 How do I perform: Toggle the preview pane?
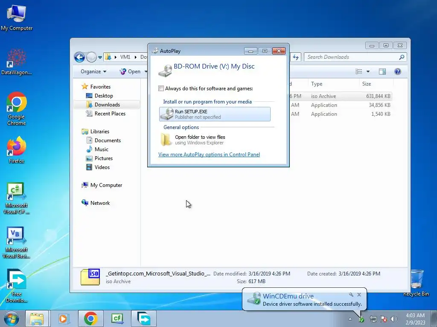pos(382,72)
